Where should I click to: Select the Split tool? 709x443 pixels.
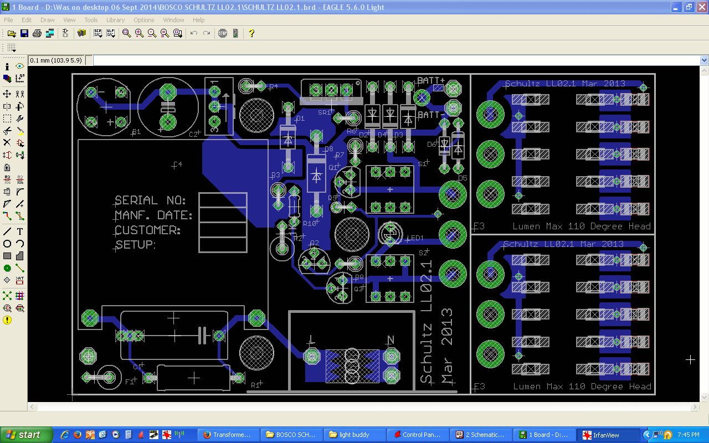pyautogui.click(x=7, y=204)
